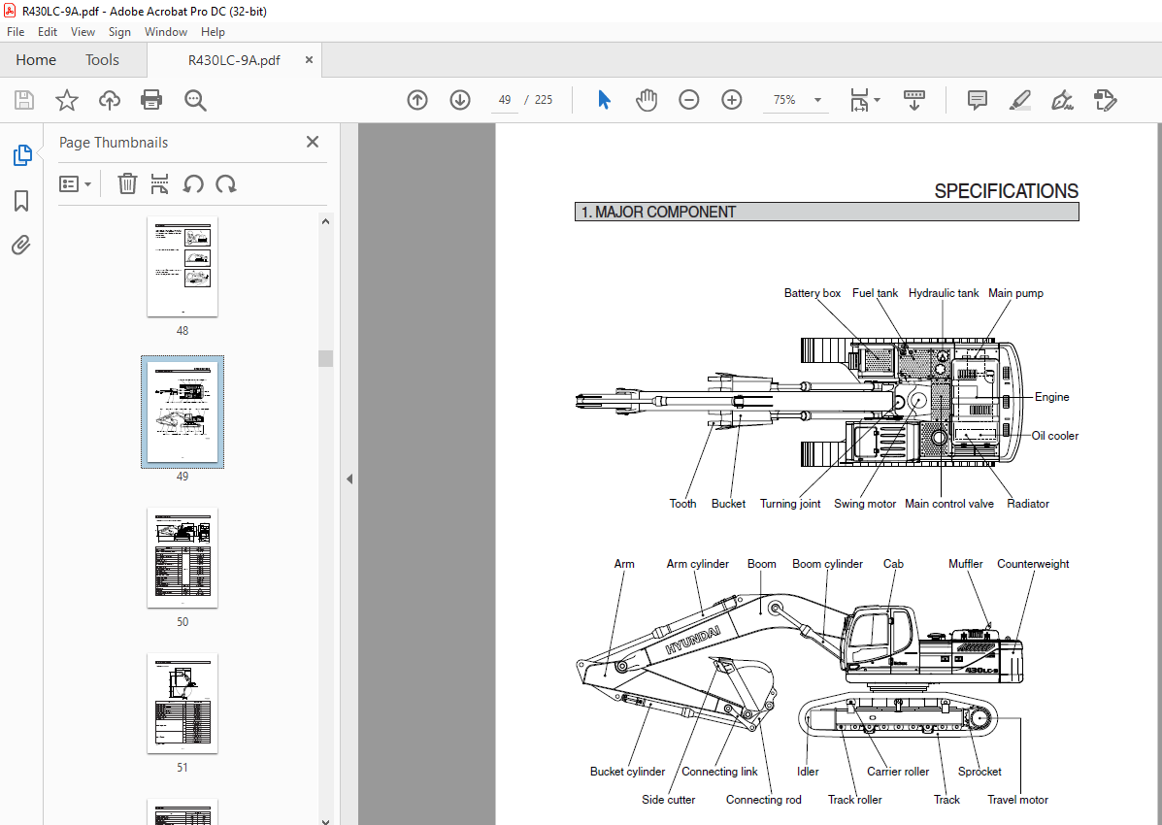
Task: Close the Page Thumbnails panel
Action: (x=313, y=142)
